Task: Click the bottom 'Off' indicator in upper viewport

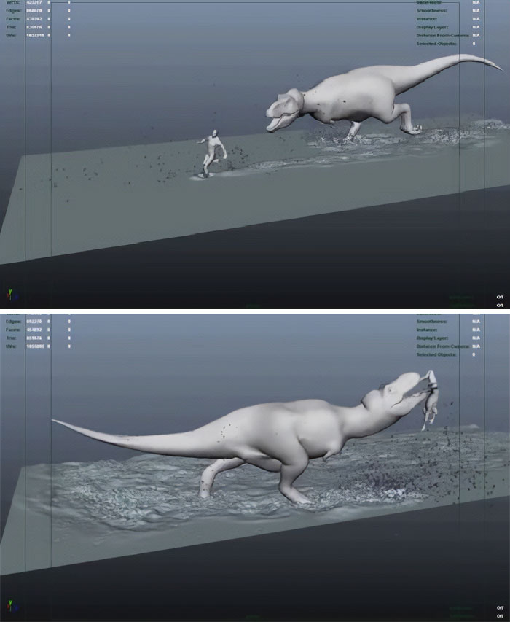Action: (500, 305)
